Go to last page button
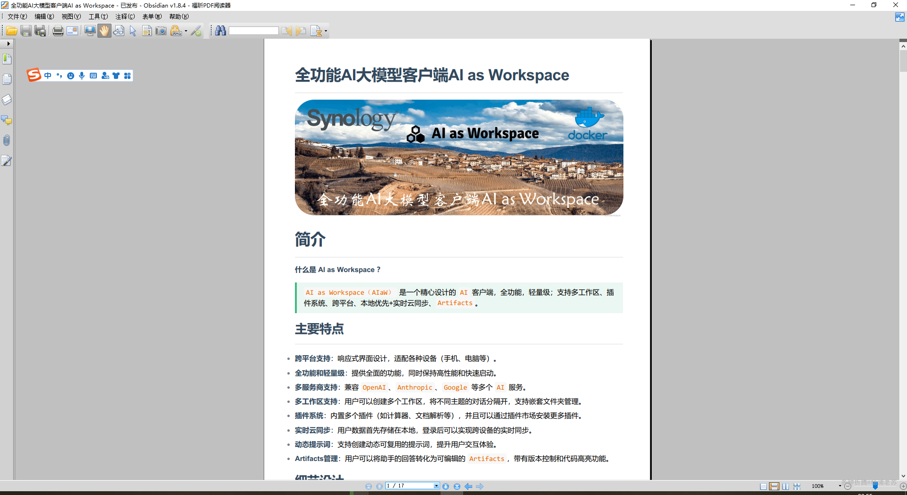 tap(457, 486)
